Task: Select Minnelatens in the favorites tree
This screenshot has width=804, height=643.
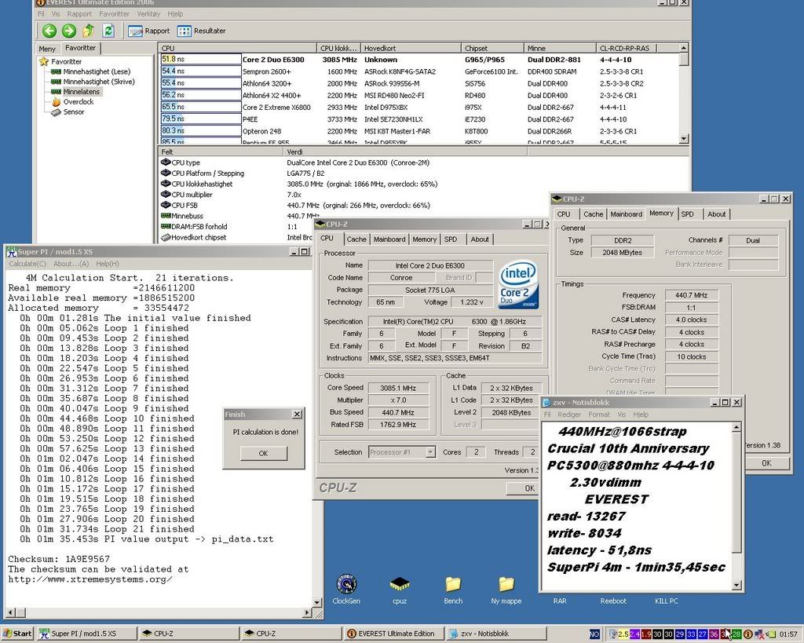Action: (75, 92)
